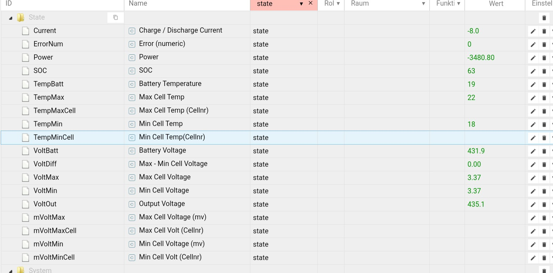Edit mVoltMaxCell with its pencil icon

[533, 231]
